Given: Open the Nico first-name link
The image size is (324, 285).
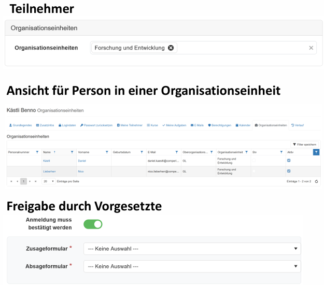Looking at the screenshot, I should [81, 172].
